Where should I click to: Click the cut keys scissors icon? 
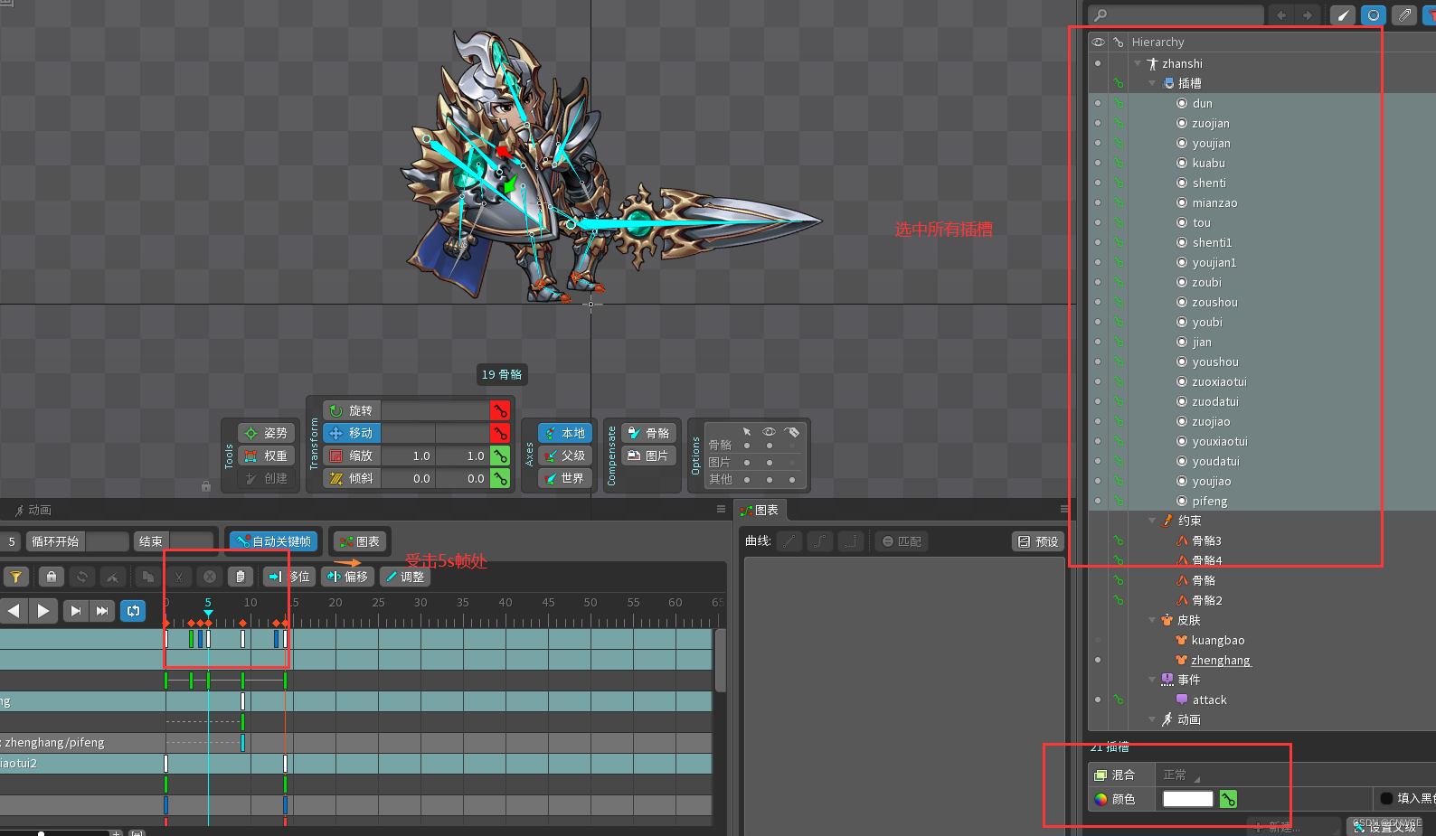[x=179, y=576]
